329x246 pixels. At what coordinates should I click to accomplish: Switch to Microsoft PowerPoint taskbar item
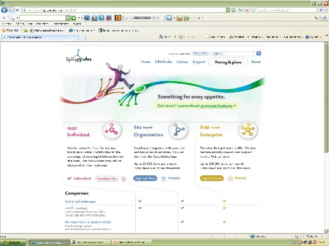click(131, 242)
